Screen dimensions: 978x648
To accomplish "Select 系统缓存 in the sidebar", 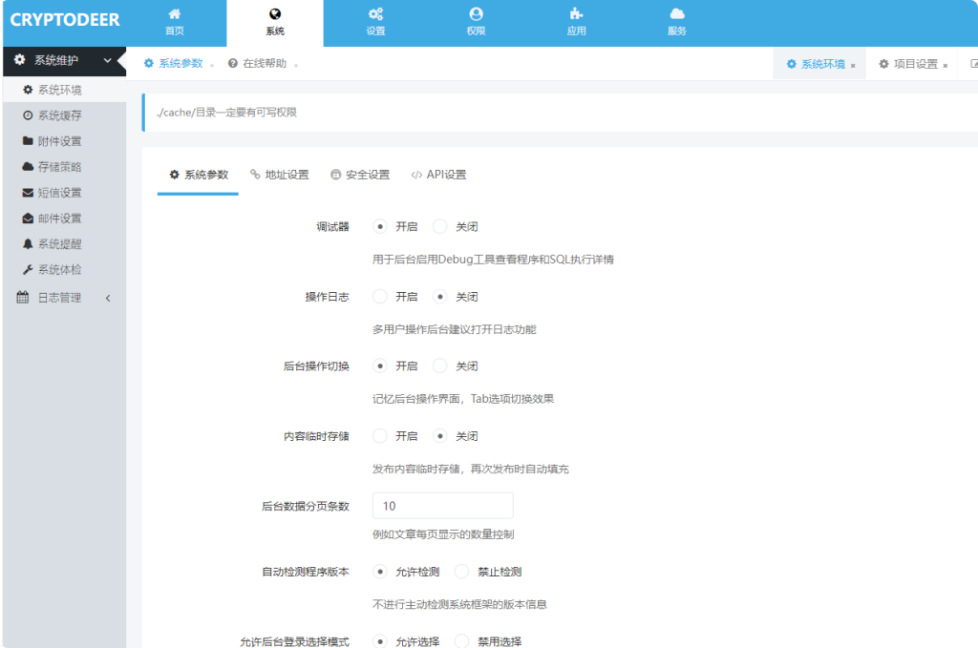I will [59, 115].
